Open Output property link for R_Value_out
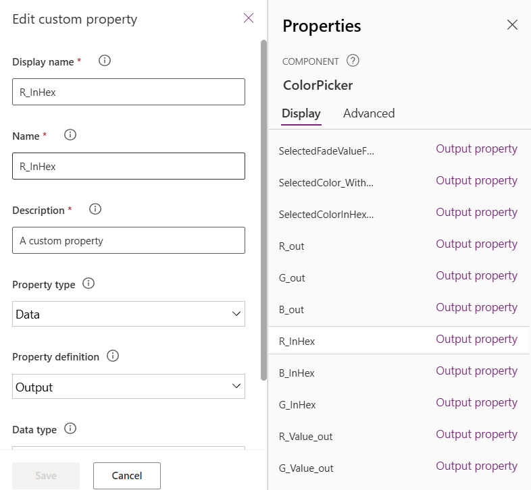 (476, 434)
